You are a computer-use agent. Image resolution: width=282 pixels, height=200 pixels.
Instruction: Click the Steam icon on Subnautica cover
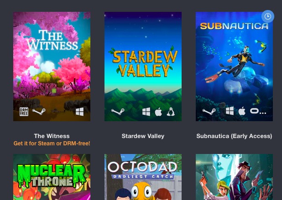pyautogui.click(x=209, y=112)
